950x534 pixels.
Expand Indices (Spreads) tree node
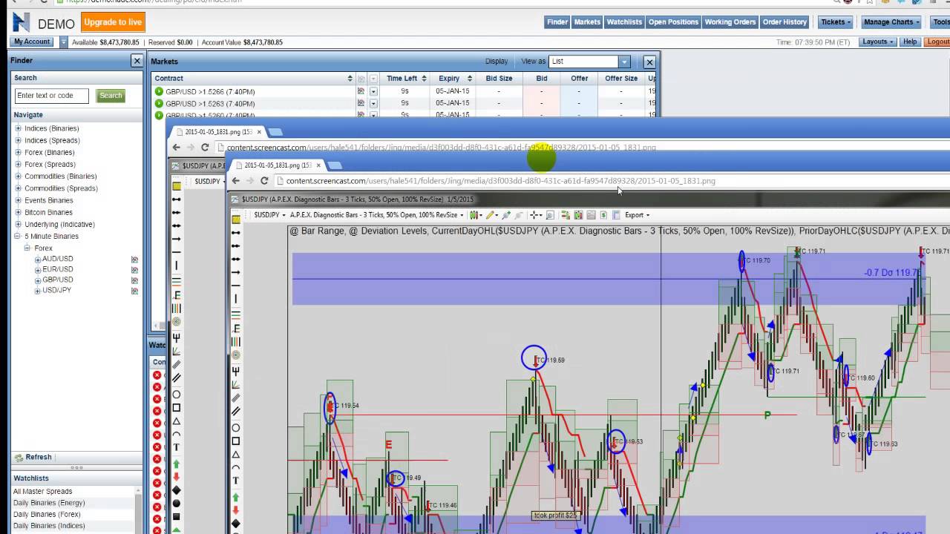click(x=18, y=140)
